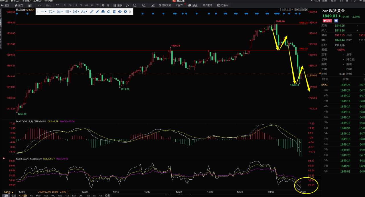Screen dimensions: 365x197
Task: Close the floating drawing toolbar
Action: point(130,12)
